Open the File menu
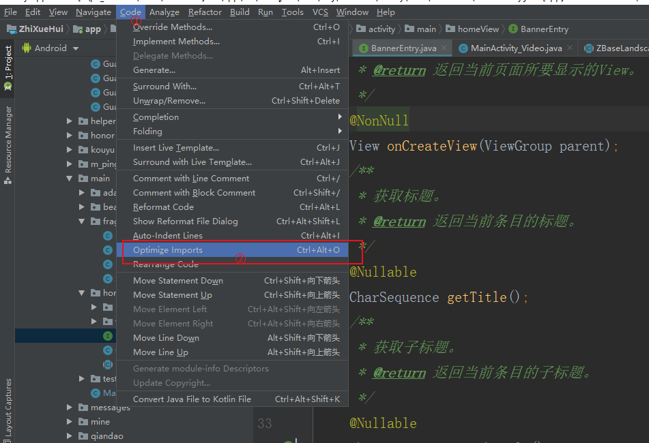 (x=10, y=12)
